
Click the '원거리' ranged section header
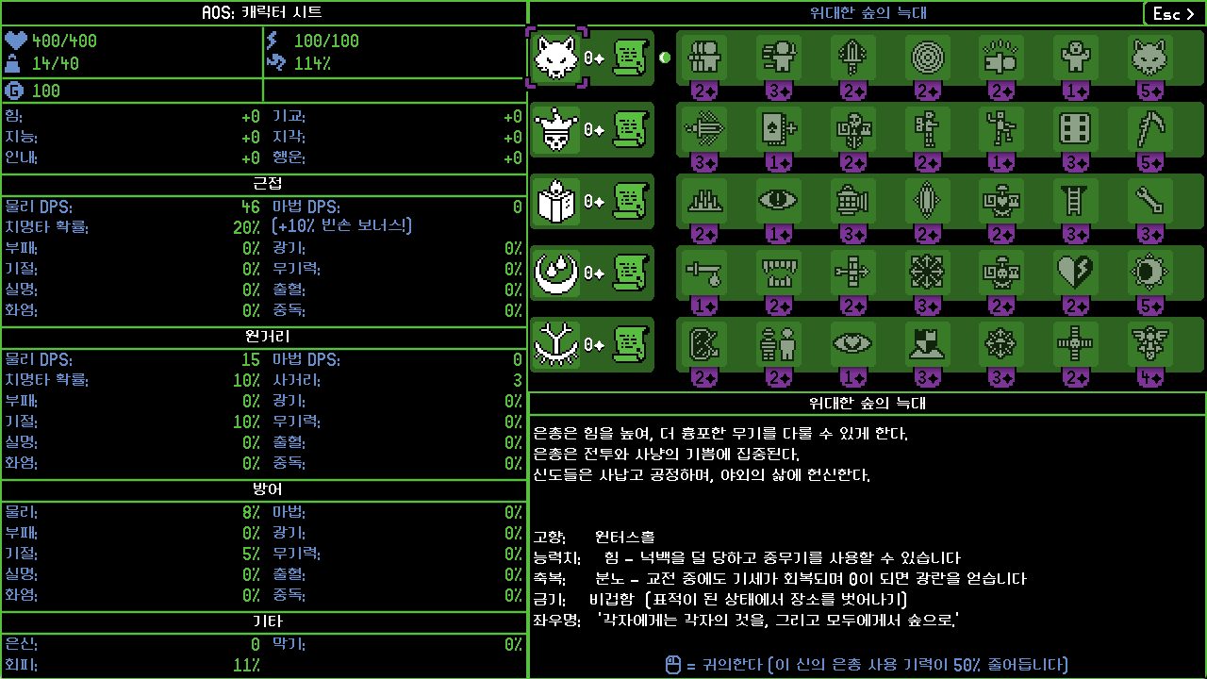268,336
